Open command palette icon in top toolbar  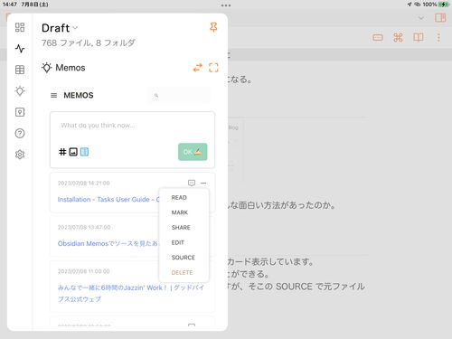click(x=398, y=38)
